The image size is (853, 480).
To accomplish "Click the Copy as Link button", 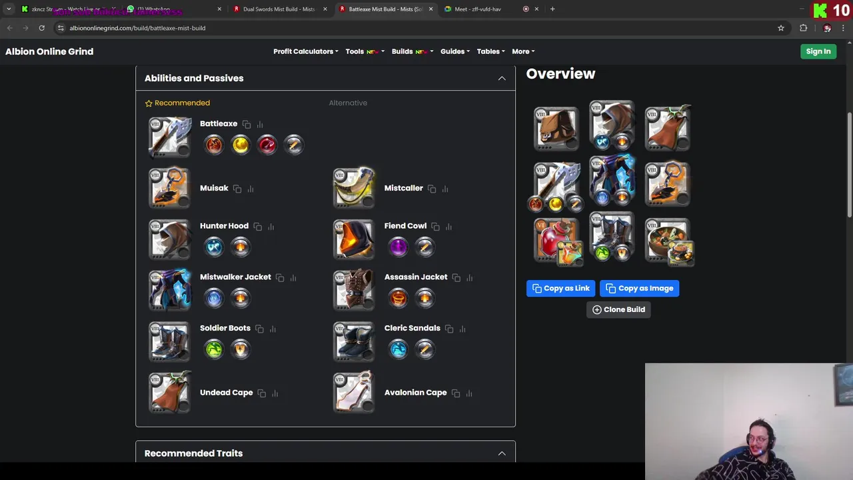I will 560,288.
